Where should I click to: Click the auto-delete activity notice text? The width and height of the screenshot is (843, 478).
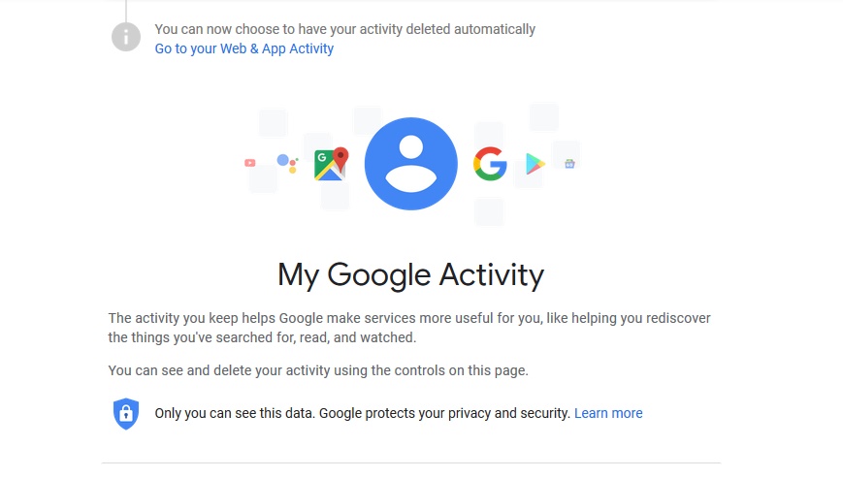(x=344, y=29)
